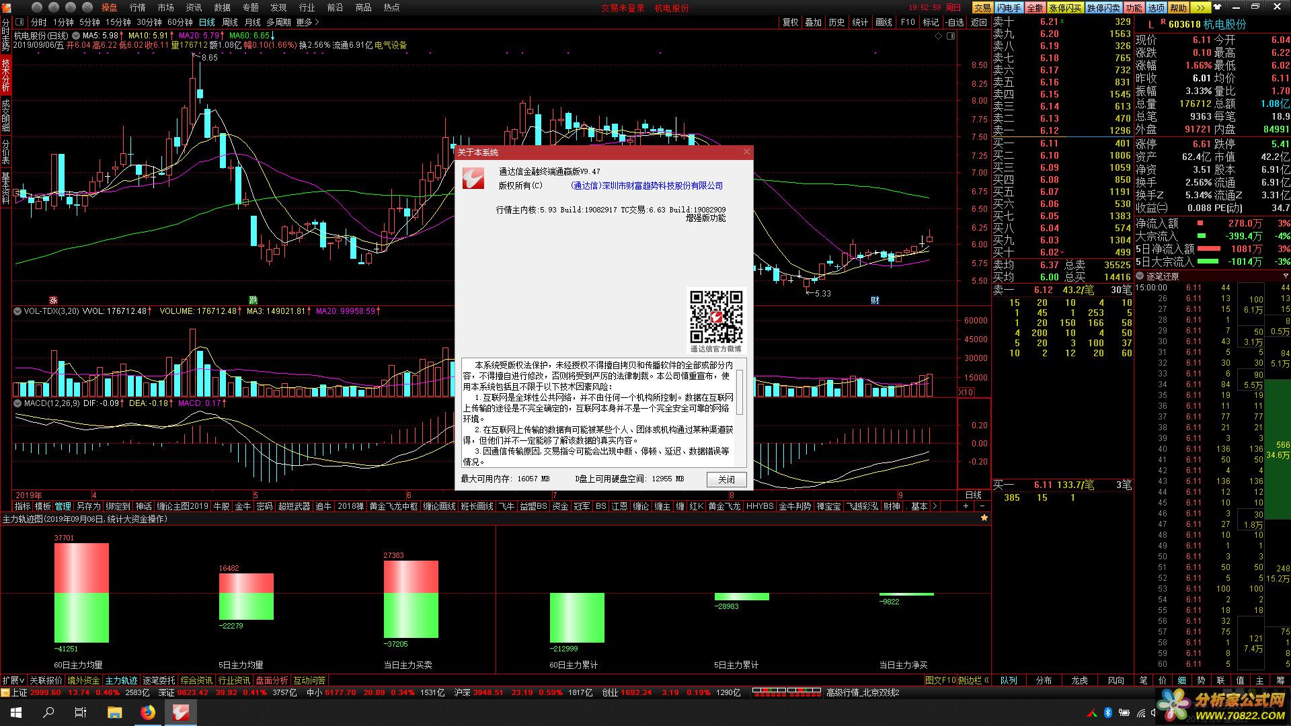The height and width of the screenshot is (726, 1291).
Task: Click 关闭 button in About dialog
Action: (x=727, y=479)
